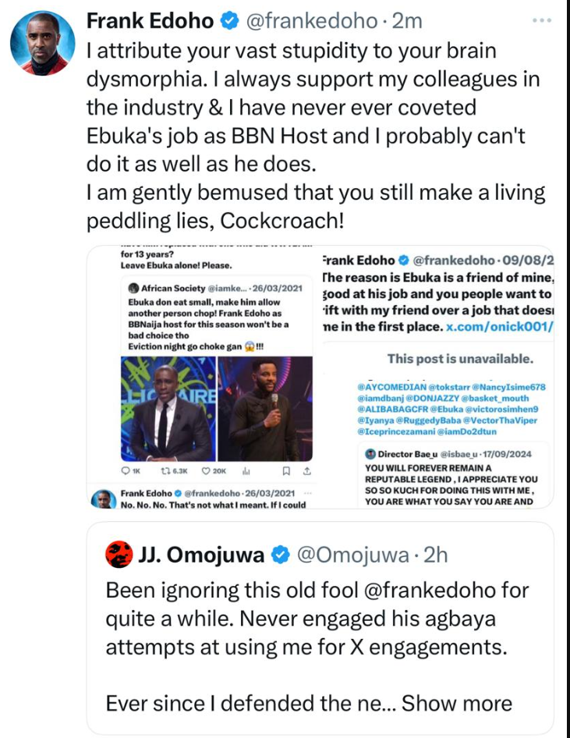
Task: Click the retweet icon showing 6.3K
Action: coord(173,470)
